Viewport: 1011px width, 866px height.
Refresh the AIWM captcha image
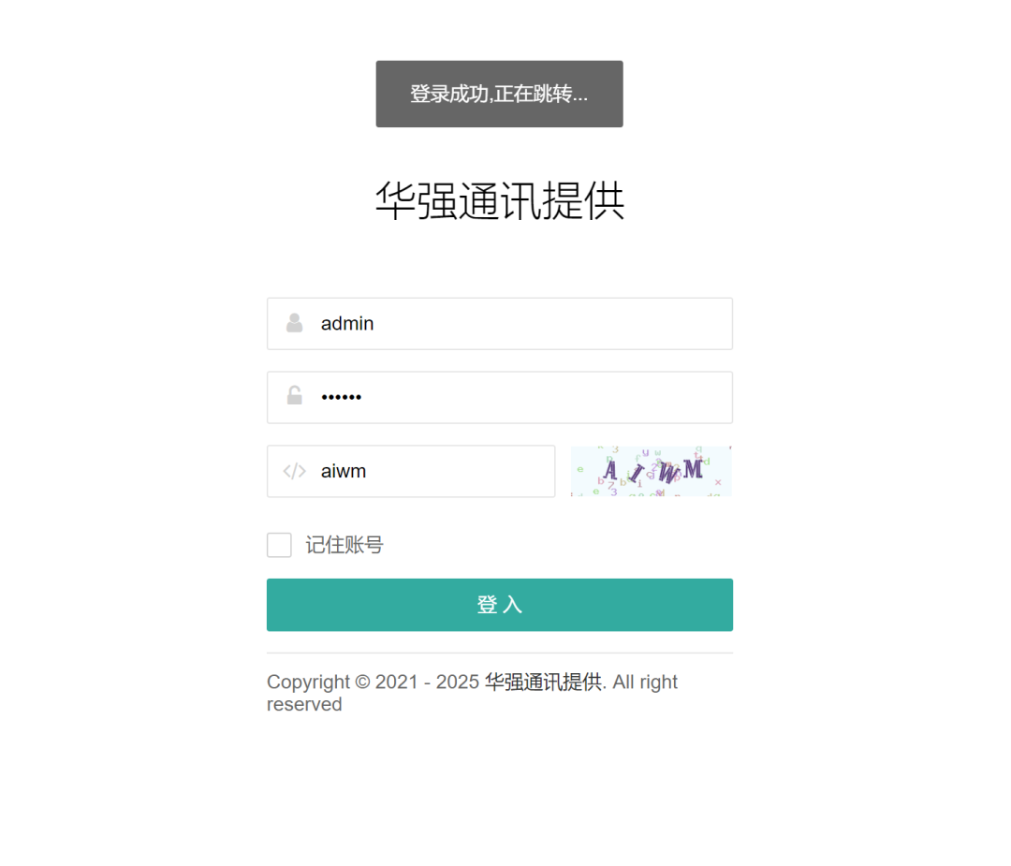(x=652, y=471)
